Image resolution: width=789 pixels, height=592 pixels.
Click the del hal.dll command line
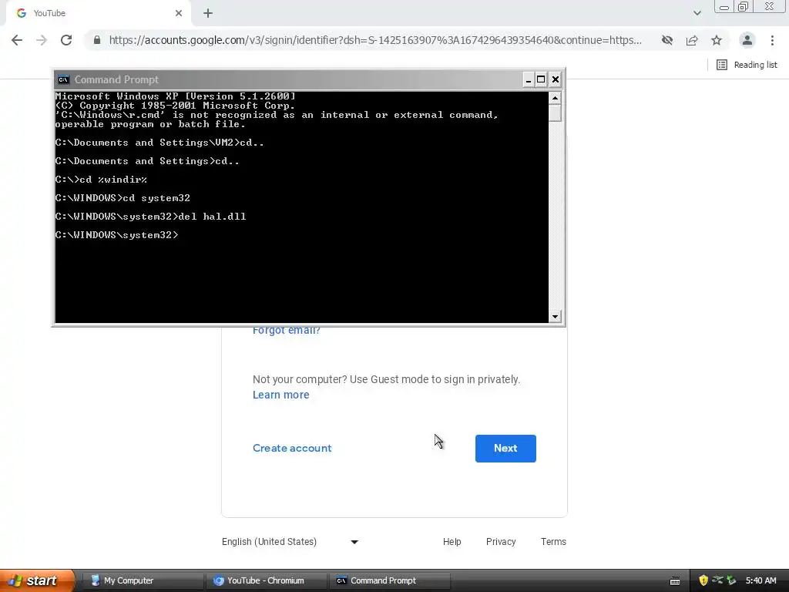click(x=150, y=217)
